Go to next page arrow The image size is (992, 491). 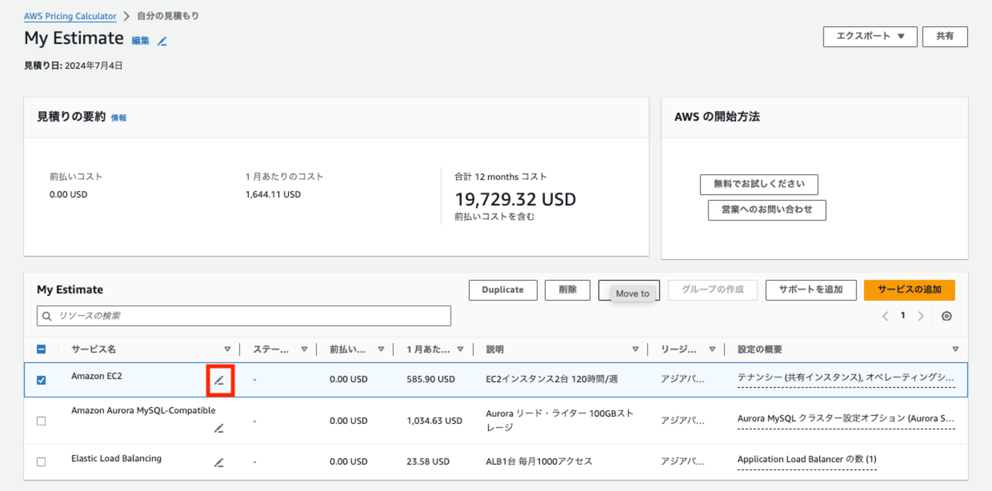pyautogui.click(x=921, y=316)
